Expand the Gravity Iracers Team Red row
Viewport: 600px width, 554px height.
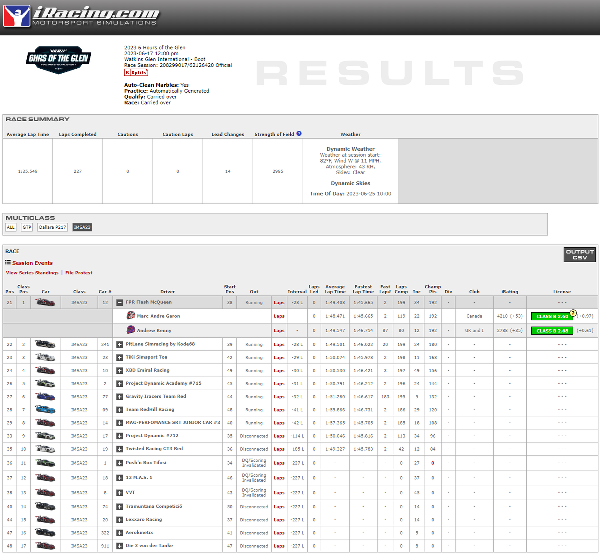point(119,396)
